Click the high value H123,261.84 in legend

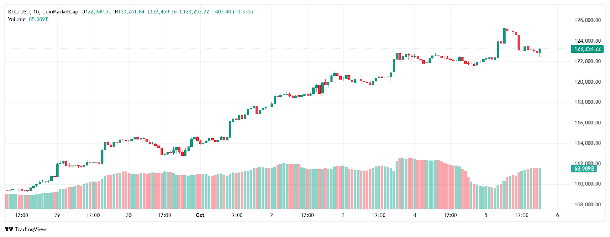click(x=130, y=12)
